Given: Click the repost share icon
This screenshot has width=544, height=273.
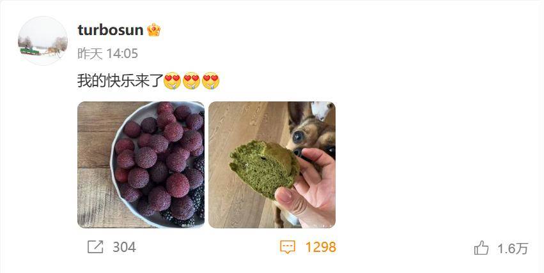Looking at the screenshot, I should pos(95,247).
